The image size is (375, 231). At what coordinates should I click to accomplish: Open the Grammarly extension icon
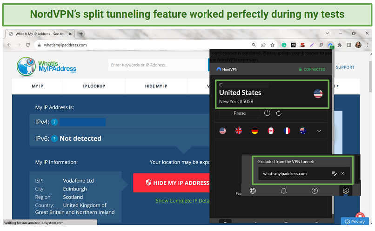click(284, 45)
